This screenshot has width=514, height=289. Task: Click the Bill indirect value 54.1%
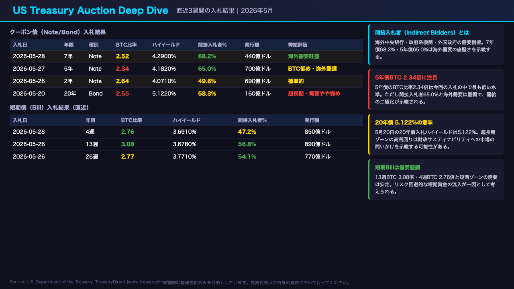(x=247, y=157)
